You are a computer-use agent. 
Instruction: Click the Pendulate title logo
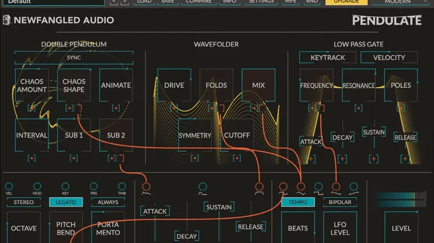387,20
